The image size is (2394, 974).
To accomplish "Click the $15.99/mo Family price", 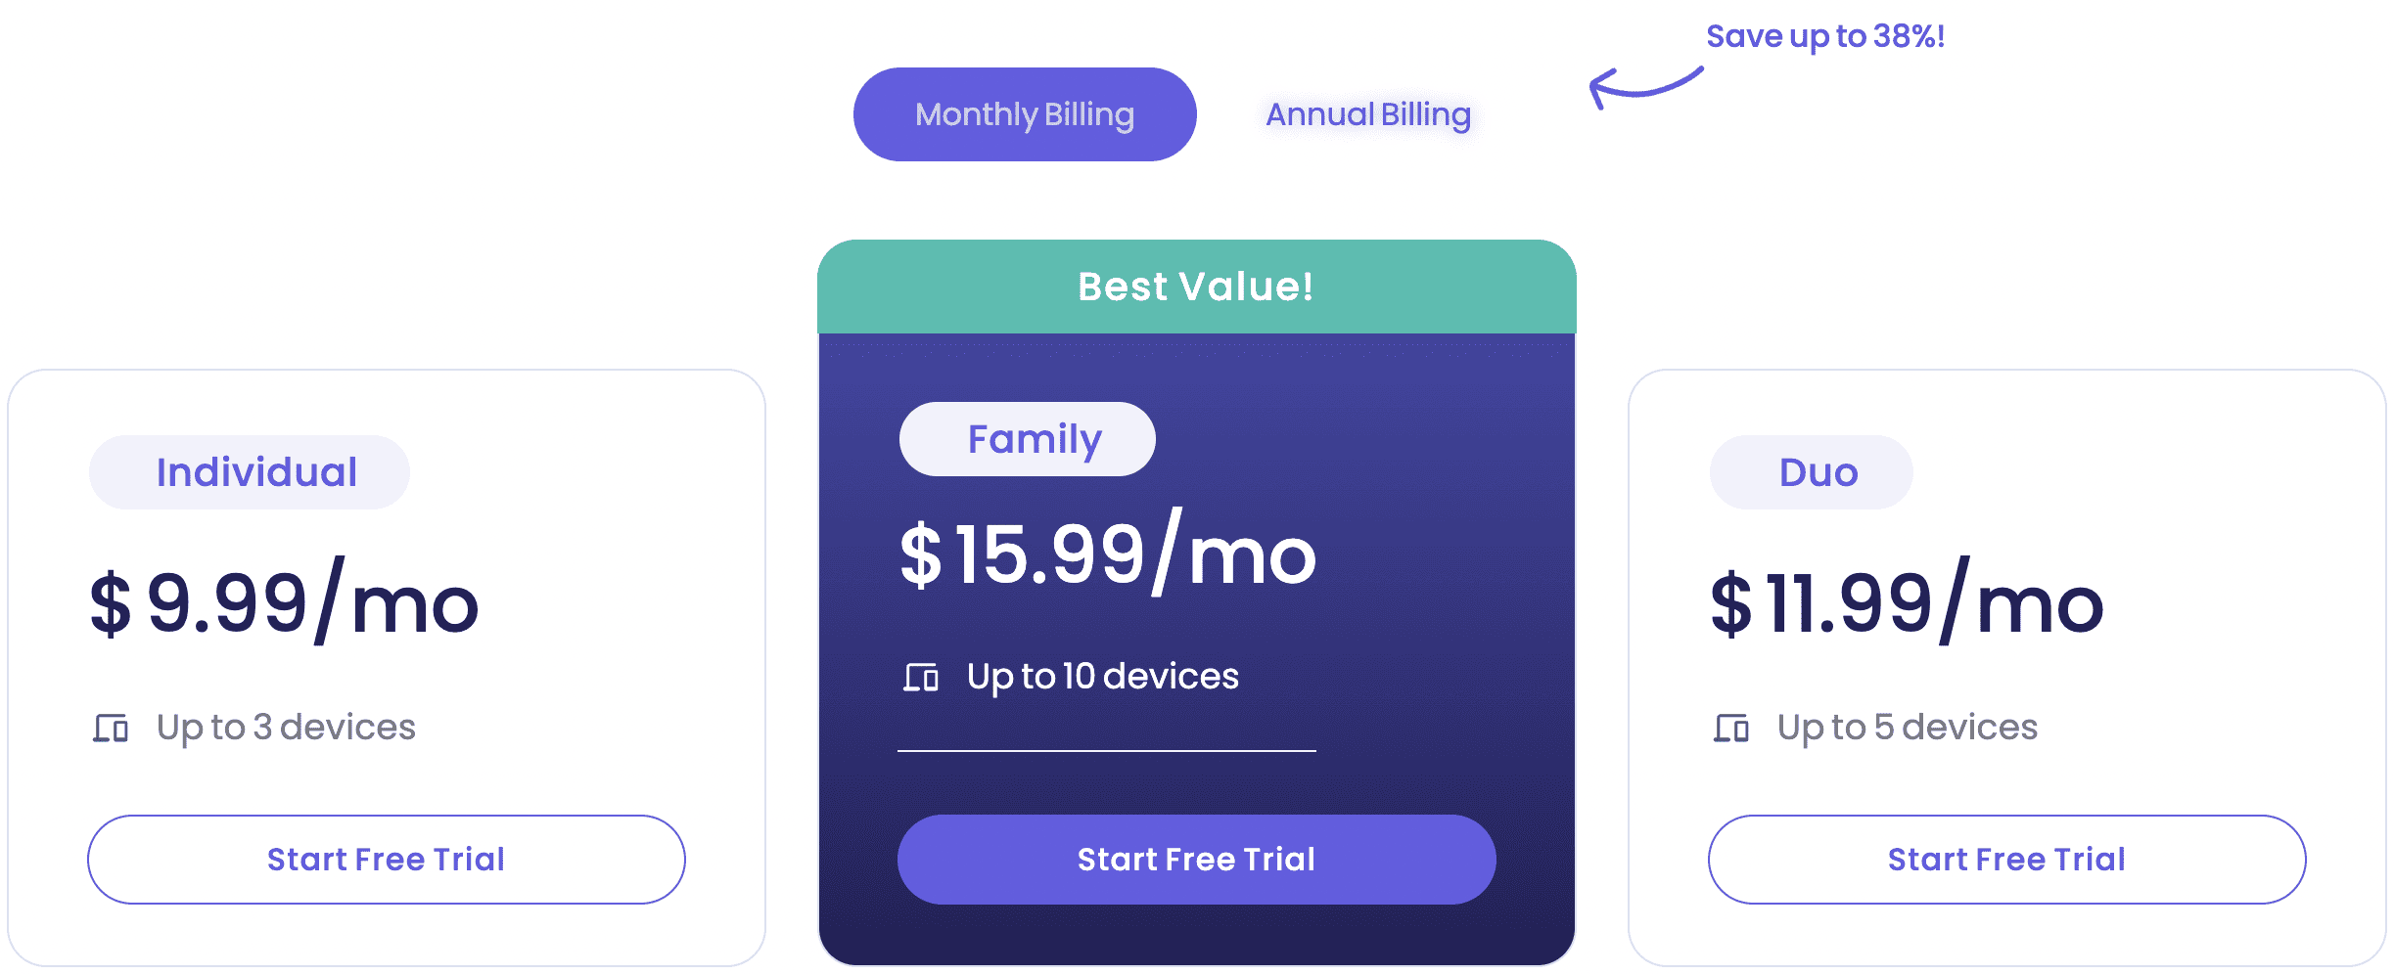I will [1107, 553].
